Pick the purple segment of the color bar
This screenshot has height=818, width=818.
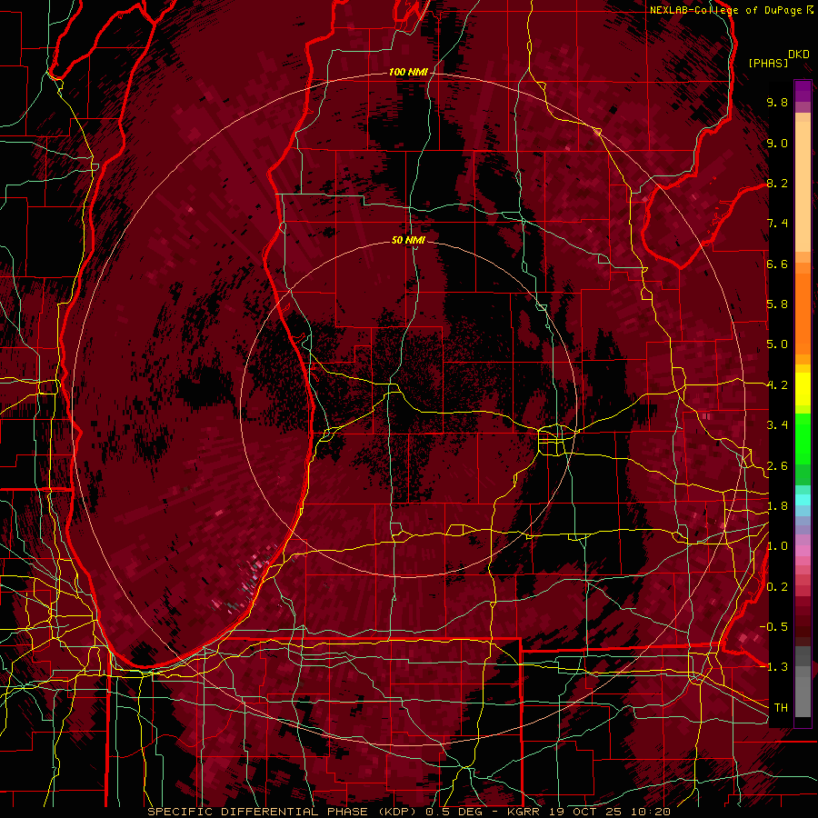tap(803, 91)
